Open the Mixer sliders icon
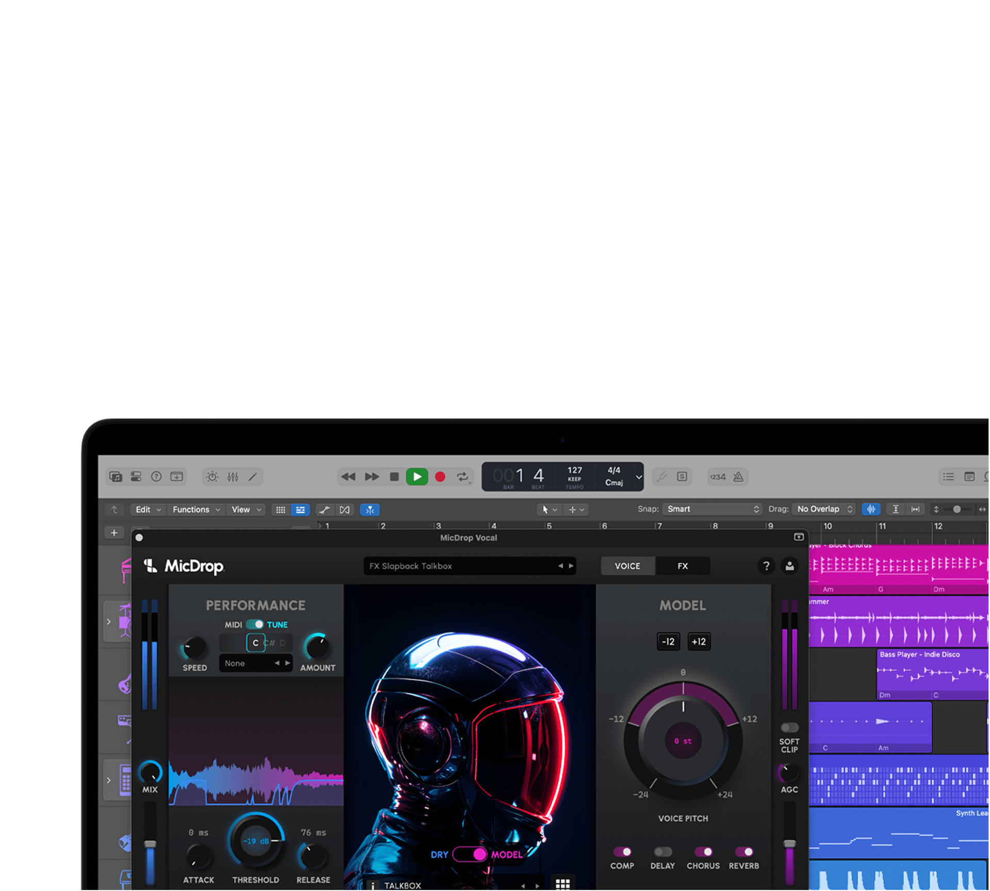Screen dimensions: 990x891 pyautogui.click(x=233, y=476)
